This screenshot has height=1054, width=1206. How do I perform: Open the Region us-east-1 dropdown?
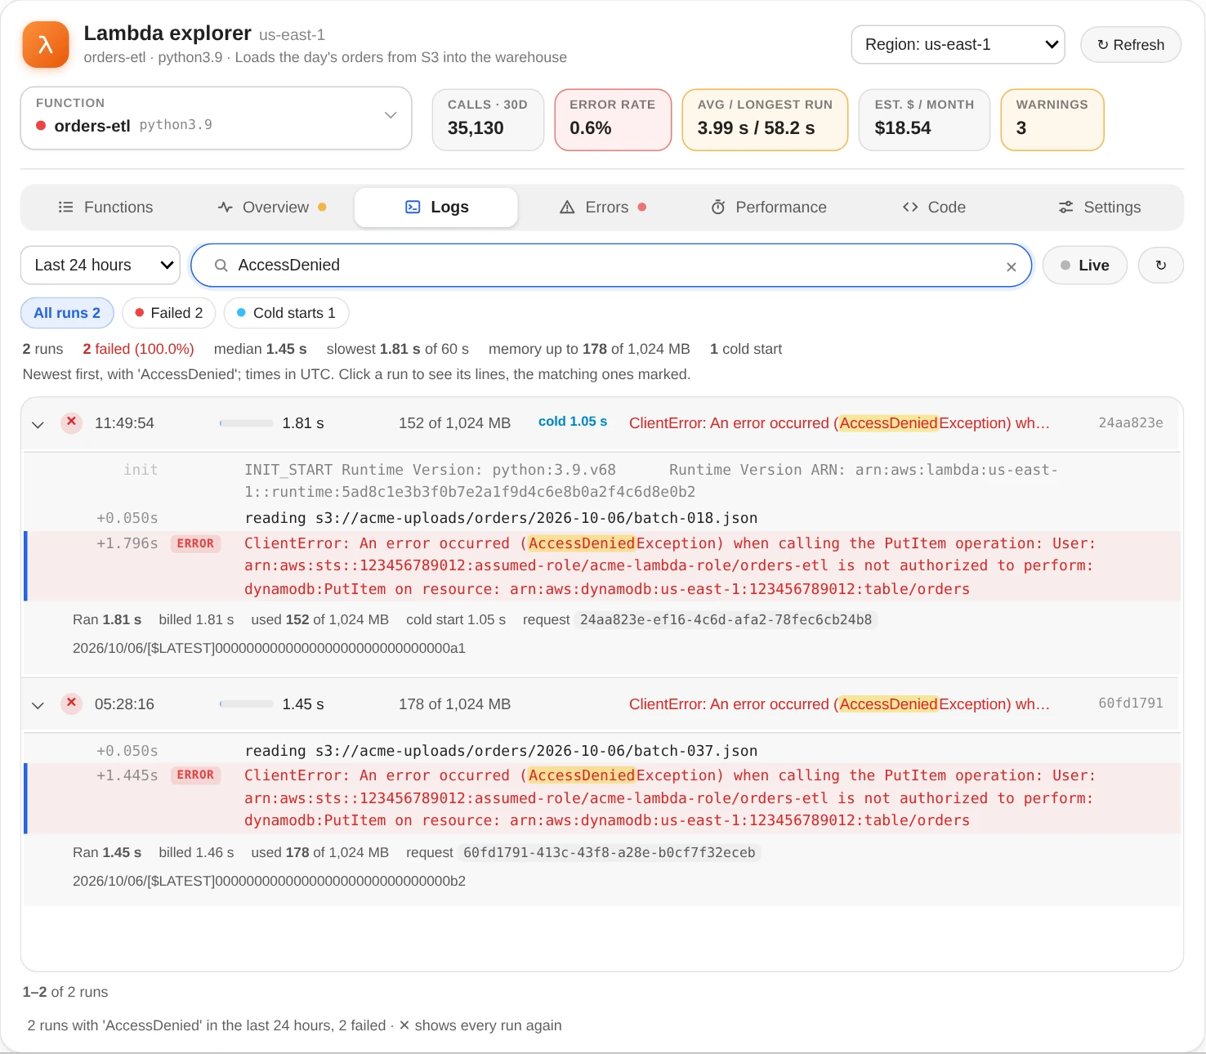tap(958, 45)
